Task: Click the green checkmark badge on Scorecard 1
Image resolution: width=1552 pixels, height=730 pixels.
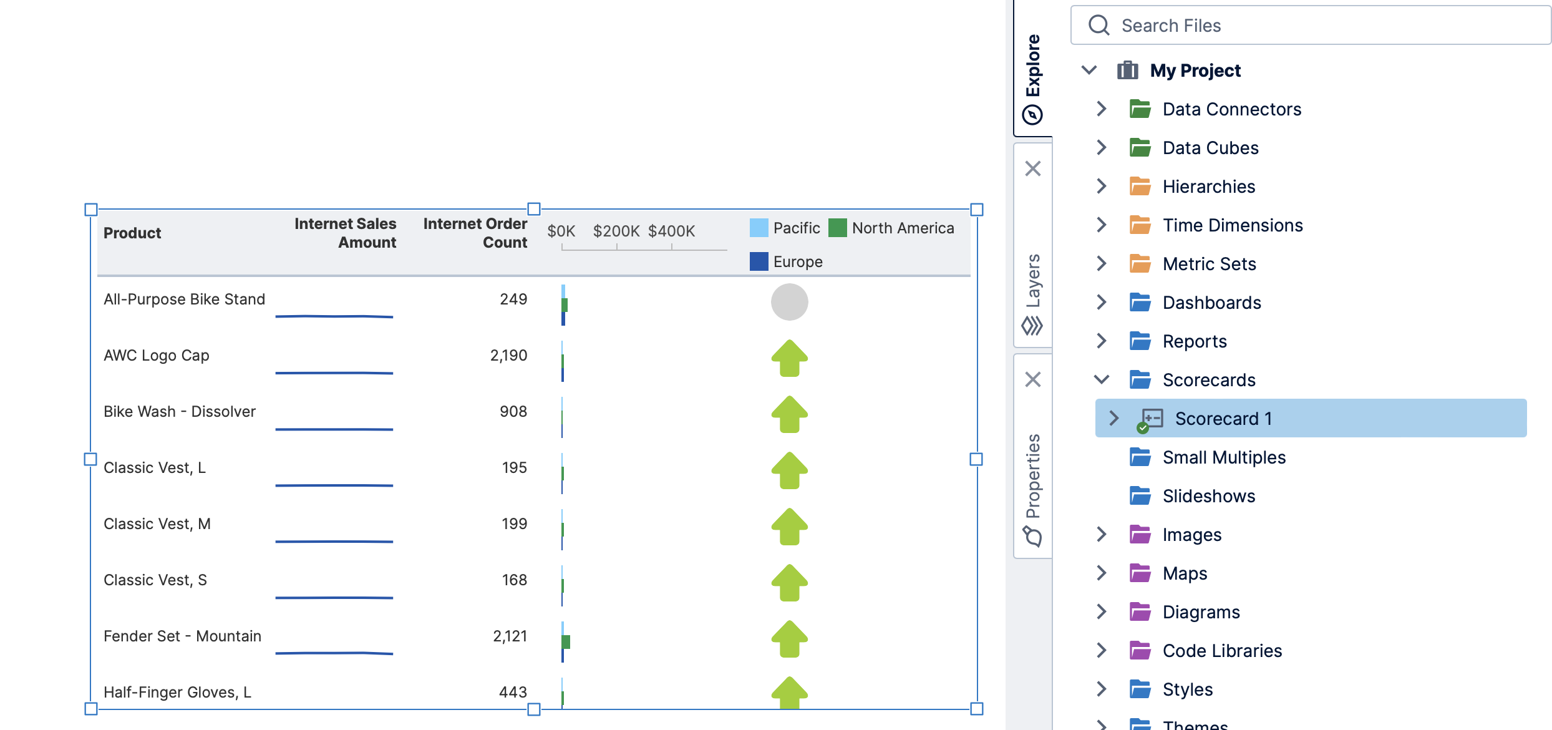Action: point(1143,427)
